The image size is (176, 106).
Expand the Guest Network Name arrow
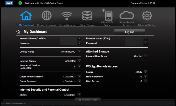tap(79, 77)
